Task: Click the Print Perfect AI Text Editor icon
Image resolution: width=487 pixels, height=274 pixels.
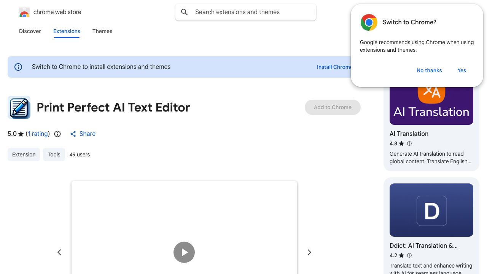Action: click(19, 107)
